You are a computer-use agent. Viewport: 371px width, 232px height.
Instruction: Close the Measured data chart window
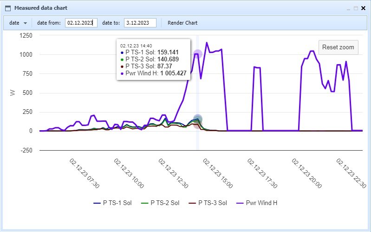click(x=364, y=8)
